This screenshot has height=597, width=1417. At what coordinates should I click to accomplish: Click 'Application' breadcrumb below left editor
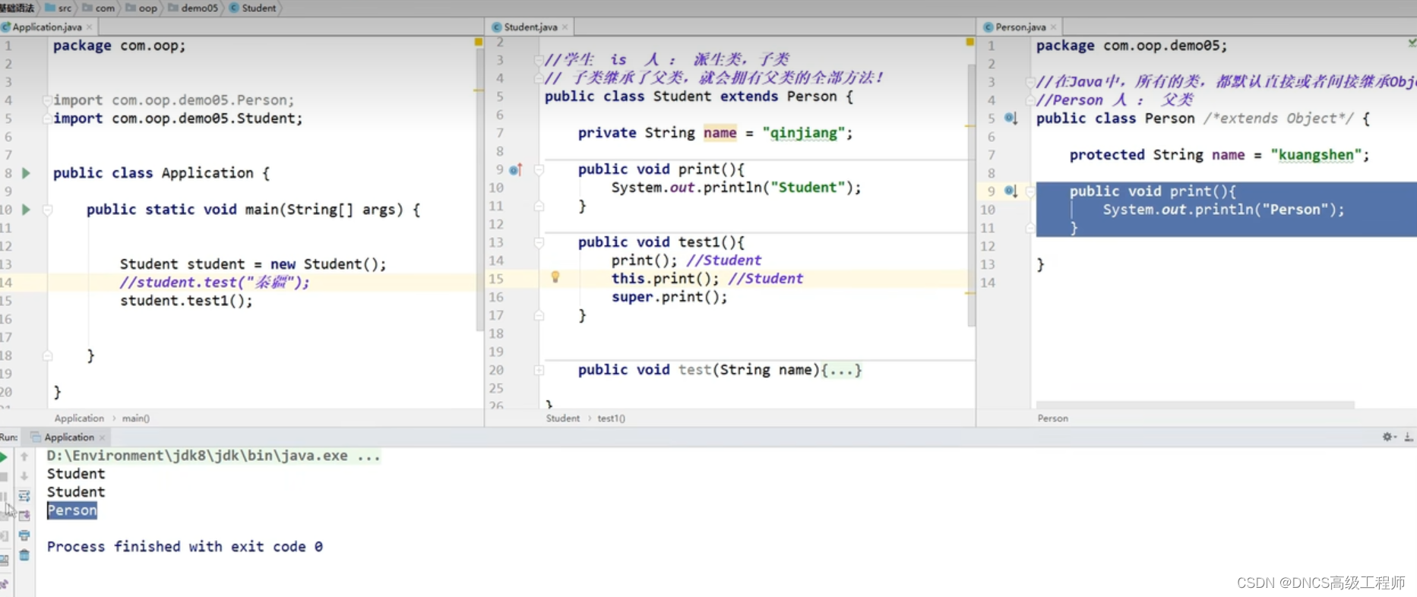coord(79,419)
